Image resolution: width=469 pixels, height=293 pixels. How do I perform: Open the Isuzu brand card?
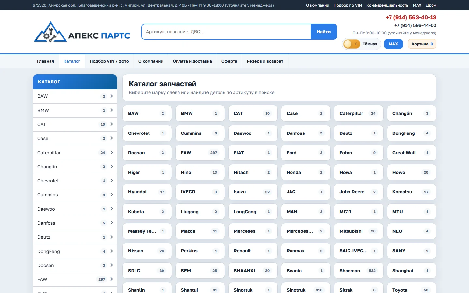pos(253,192)
